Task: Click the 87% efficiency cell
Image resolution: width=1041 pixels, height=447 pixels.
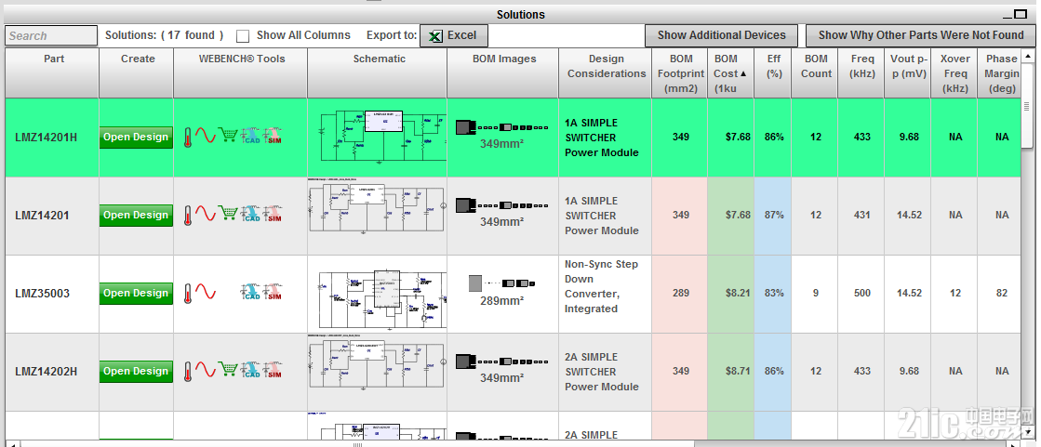Action: tap(773, 216)
